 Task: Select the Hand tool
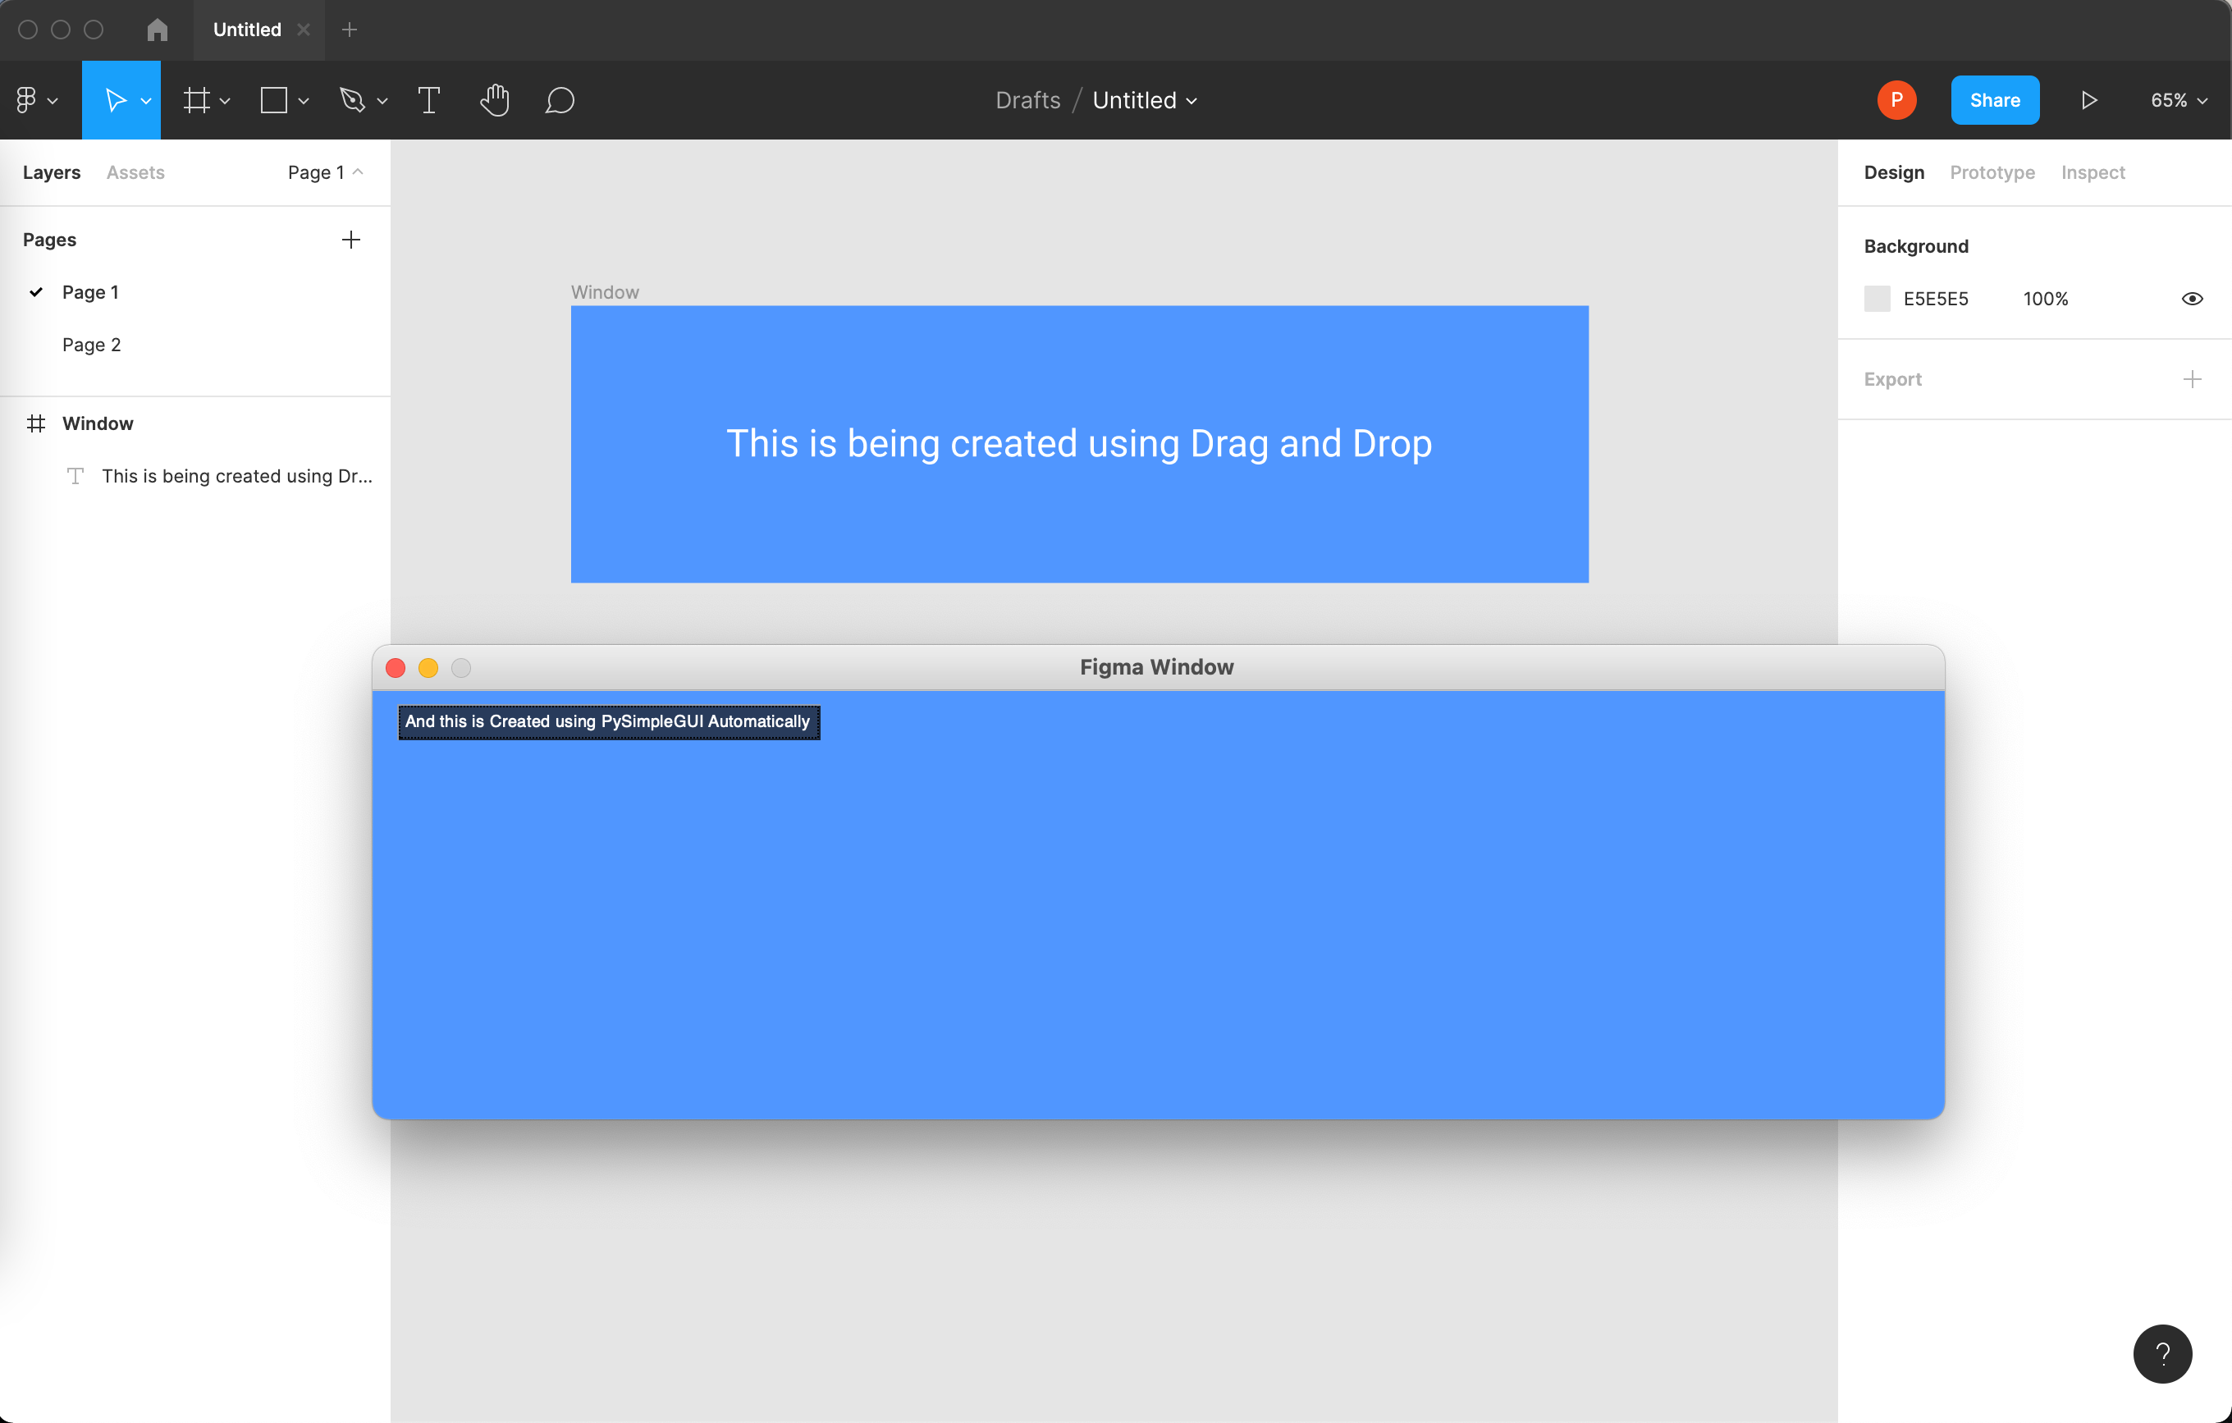pos(495,99)
